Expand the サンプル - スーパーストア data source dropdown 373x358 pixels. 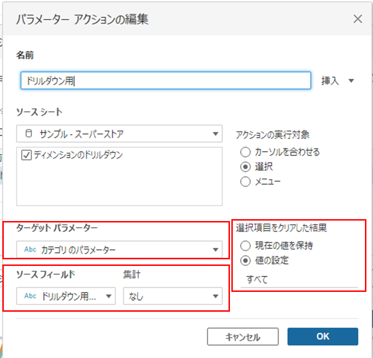click(x=215, y=134)
